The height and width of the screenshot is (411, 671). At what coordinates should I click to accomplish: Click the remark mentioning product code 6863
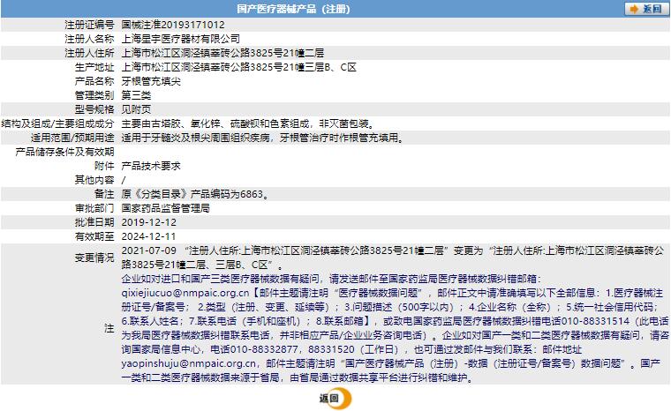click(194, 194)
